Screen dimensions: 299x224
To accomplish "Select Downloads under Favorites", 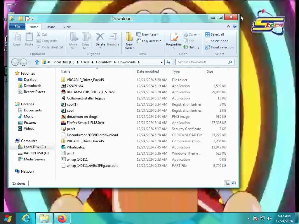I will (x=29, y=86).
